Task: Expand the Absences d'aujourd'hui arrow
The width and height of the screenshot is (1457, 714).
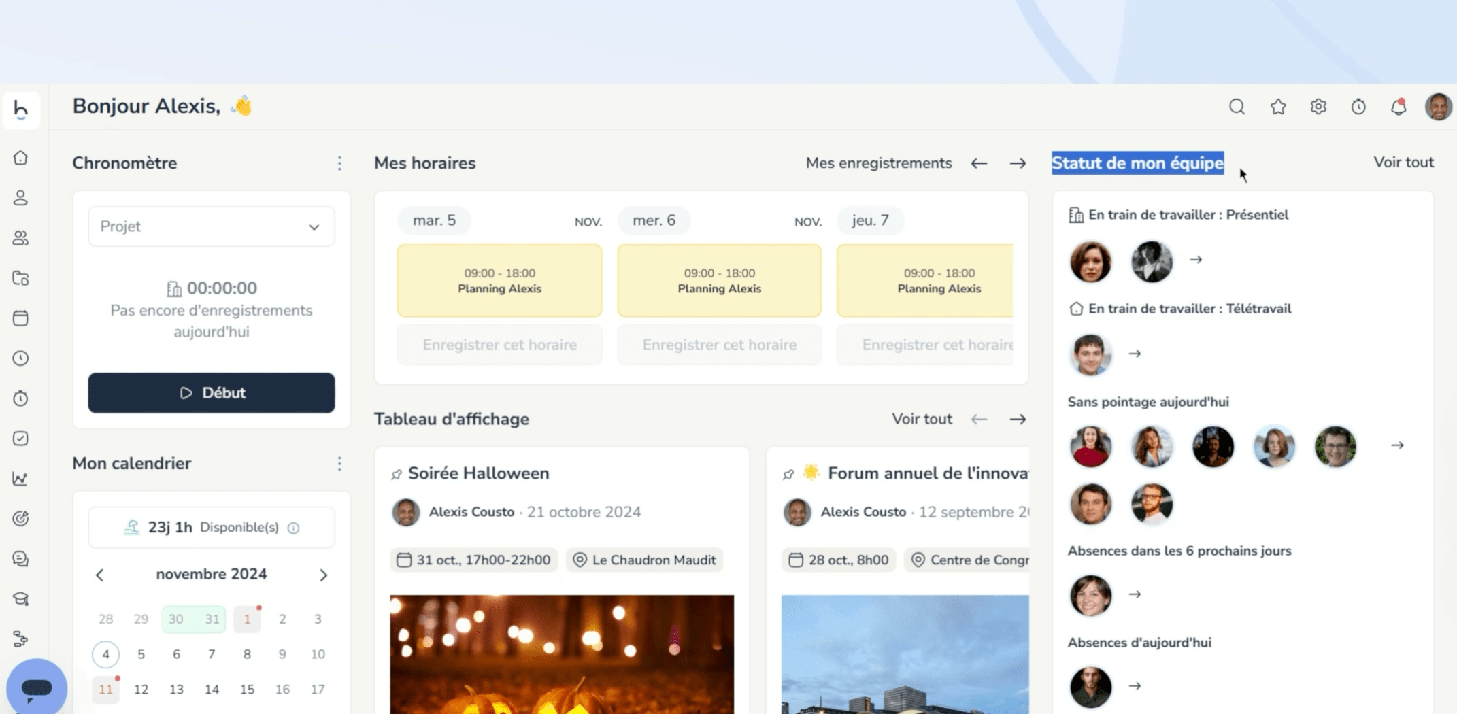Action: 1135,686
